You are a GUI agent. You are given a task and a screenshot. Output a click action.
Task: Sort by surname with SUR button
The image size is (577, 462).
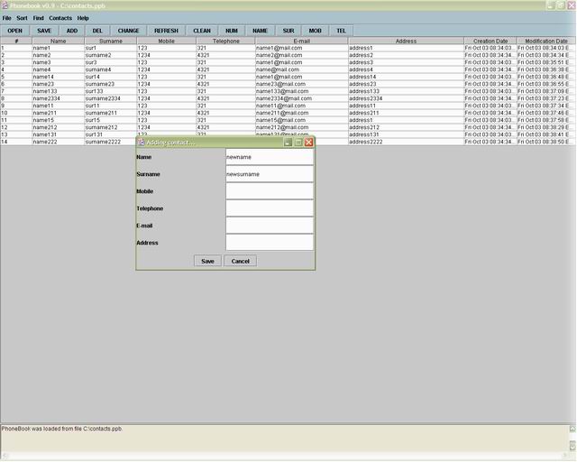(x=288, y=31)
